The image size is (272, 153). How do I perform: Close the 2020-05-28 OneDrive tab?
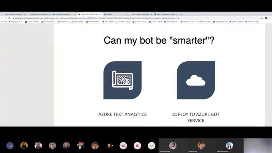[x=75, y=14]
